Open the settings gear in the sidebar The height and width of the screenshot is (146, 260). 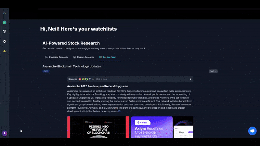click(5, 42)
